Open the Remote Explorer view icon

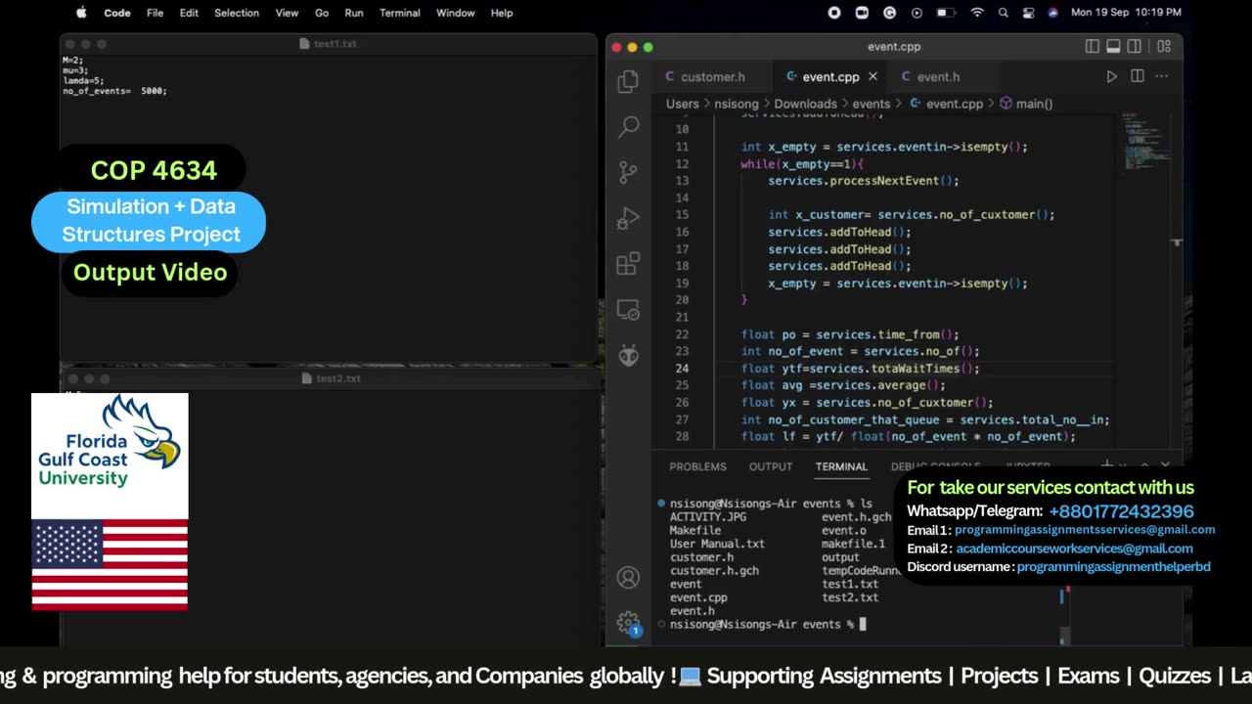(628, 311)
